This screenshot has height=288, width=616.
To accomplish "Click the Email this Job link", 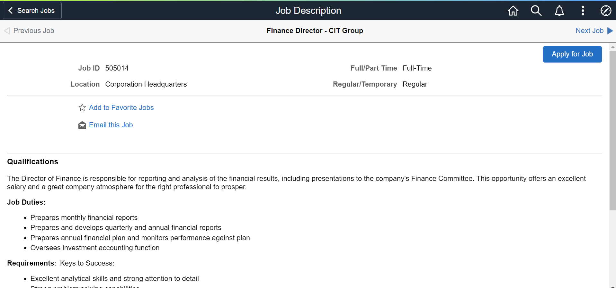I will [111, 125].
